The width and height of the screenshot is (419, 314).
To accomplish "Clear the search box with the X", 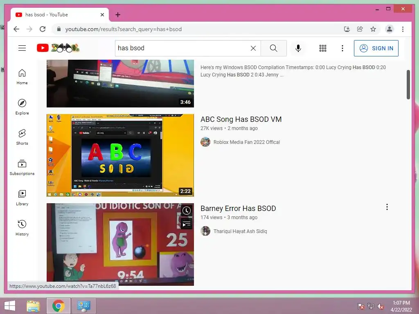I will [x=253, y=48].
